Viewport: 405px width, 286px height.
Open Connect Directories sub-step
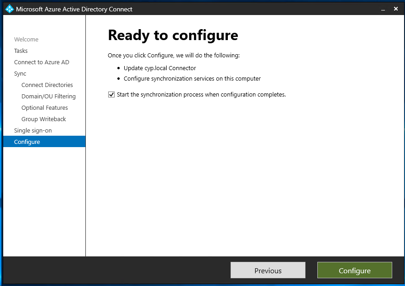[x=47, y=85]
